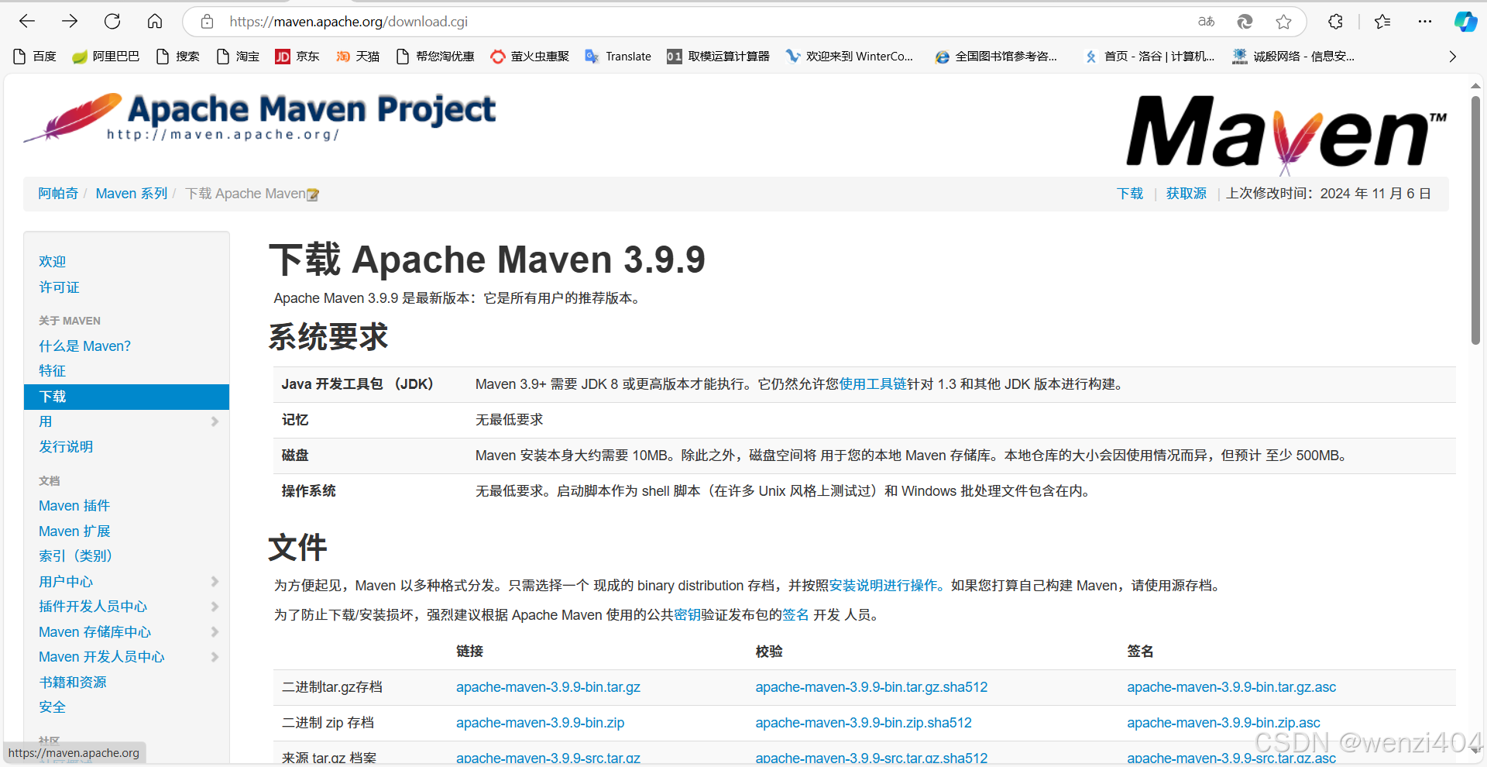The width and height of the screenshot is (1487, 767).
Task: Click the lock icon in the address bar
Action: click(x=206, y=22)
